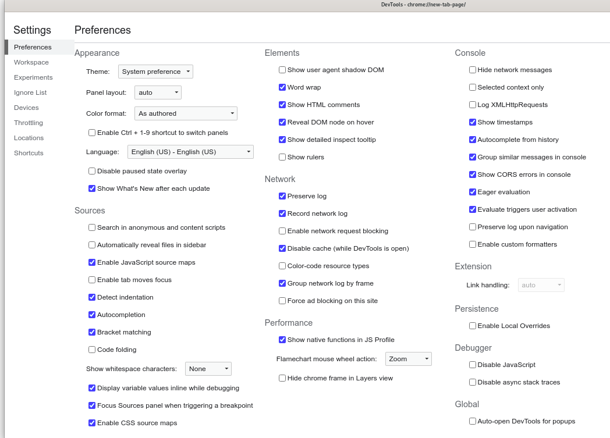Enable Show user agent shadow DOM checkbox

tap(282, 70)
